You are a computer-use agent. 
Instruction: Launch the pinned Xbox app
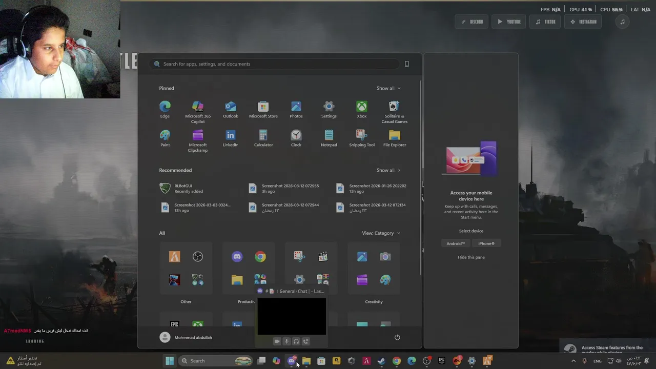[x=361, y=110]
